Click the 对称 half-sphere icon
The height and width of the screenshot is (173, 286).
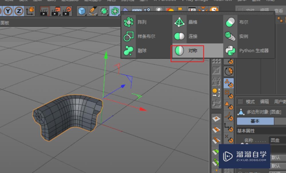click(x=180, y=51)
